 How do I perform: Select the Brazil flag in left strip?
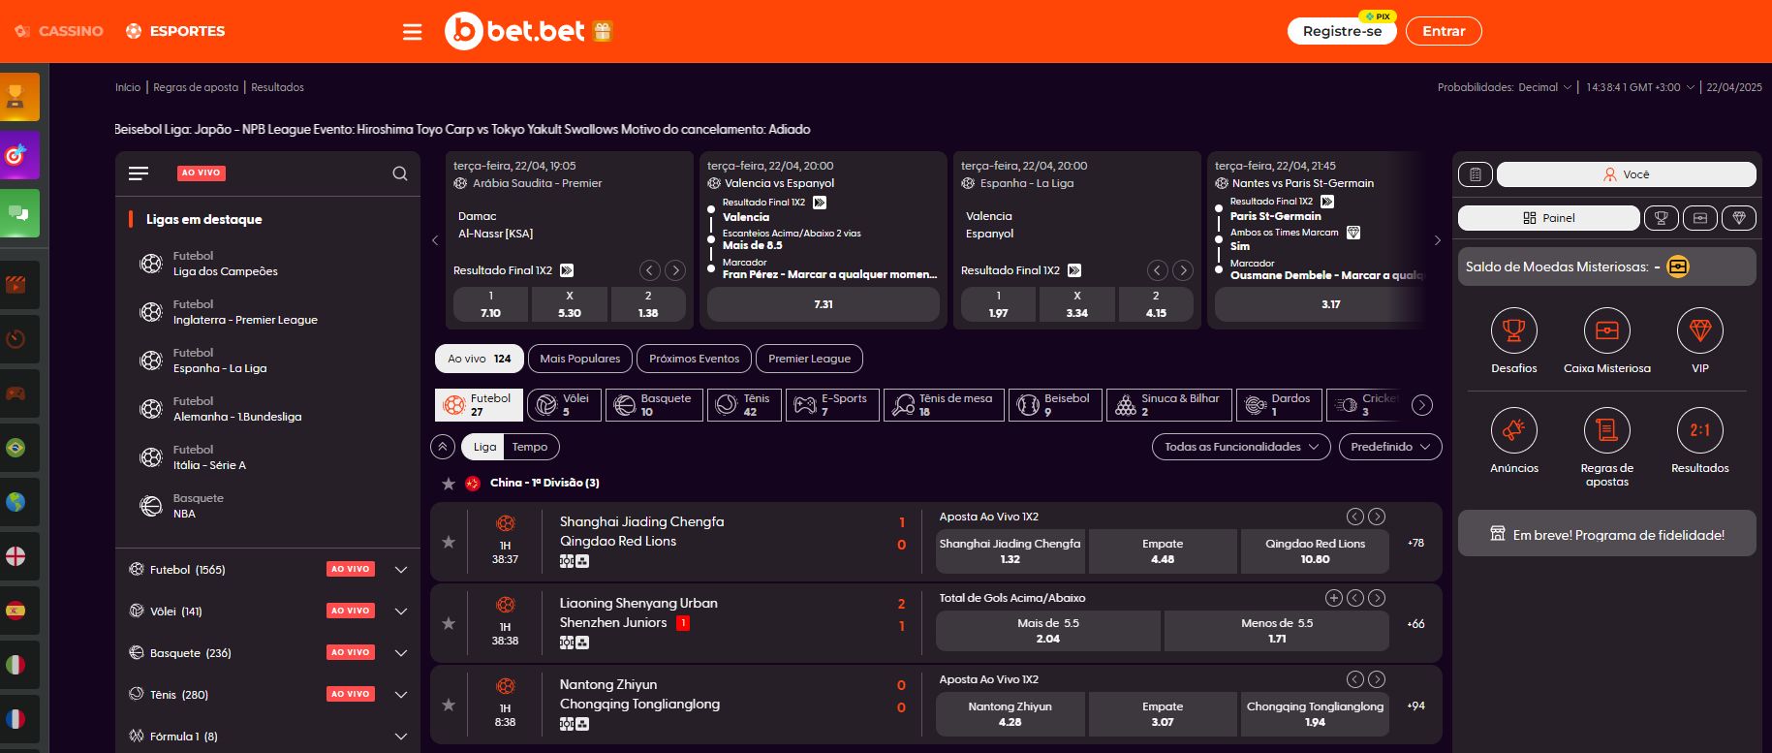(x=16, y=448)
